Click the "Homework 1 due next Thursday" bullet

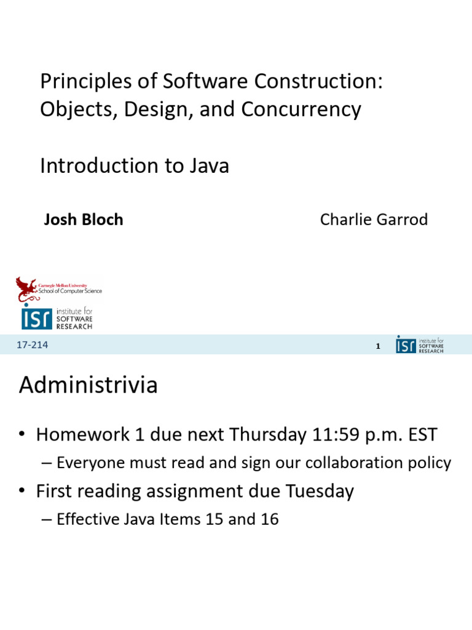coord(237,435)
